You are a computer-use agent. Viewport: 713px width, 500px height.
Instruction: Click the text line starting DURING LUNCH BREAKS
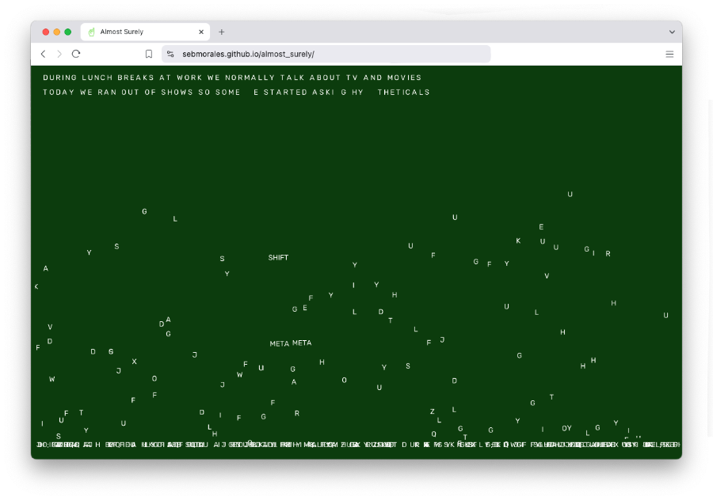click(232, 78)
